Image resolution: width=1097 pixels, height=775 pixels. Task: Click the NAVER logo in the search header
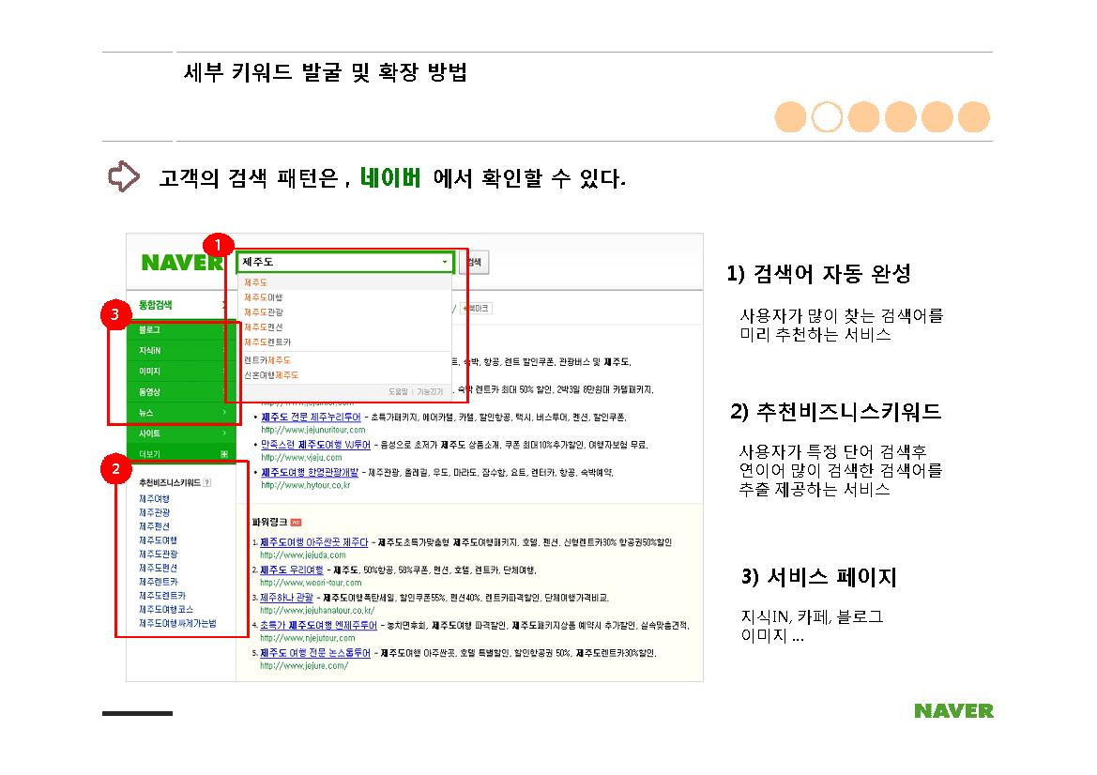click(x=181, y=263)
